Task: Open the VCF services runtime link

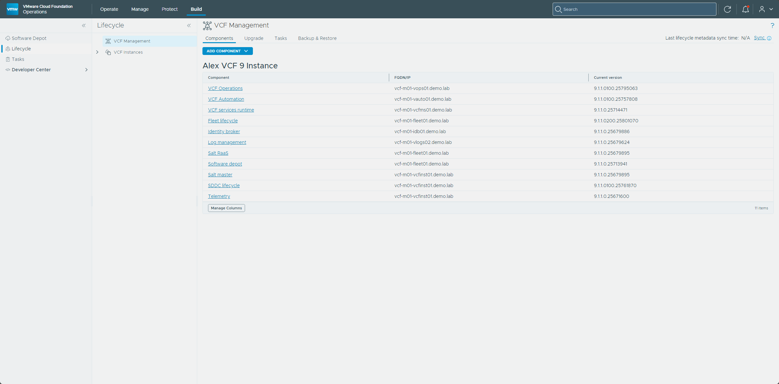Action: [x=231, y=110]
